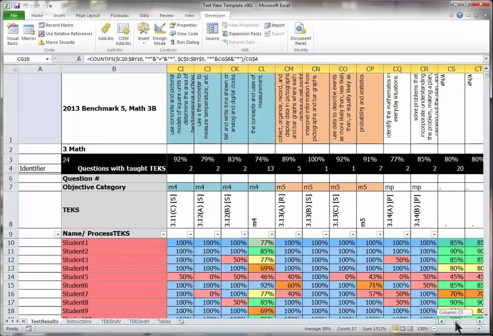Open filter dropdown for column CR
Viewport: 493px width, 336px height.
tap(434, 234)
